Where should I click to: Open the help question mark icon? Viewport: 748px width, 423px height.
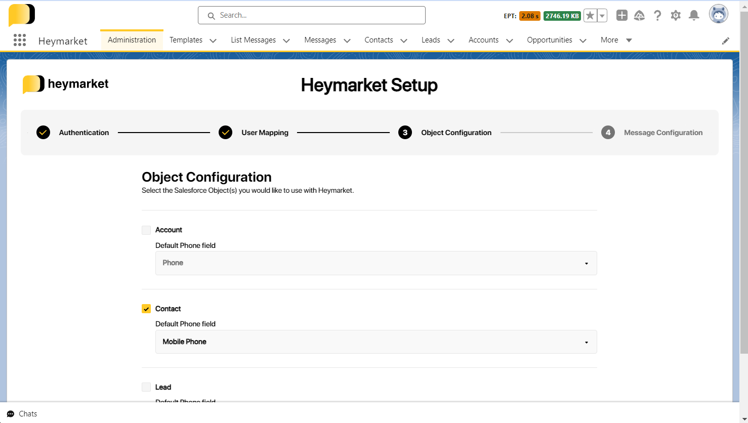tap(657, 16)
